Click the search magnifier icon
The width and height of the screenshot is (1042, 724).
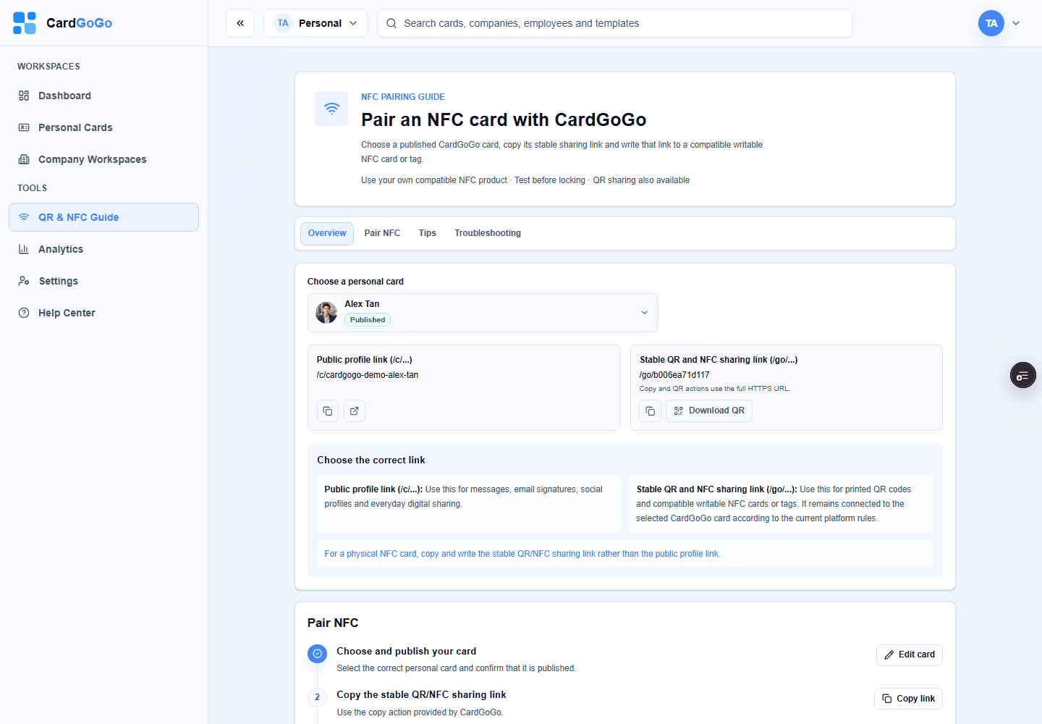[391, 23]
